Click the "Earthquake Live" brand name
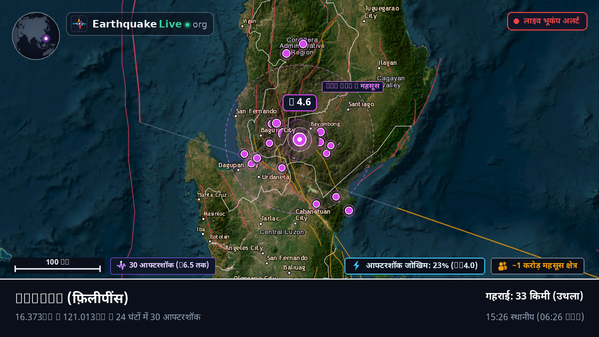Screen dimensions: 599x337 coord(137,24)
